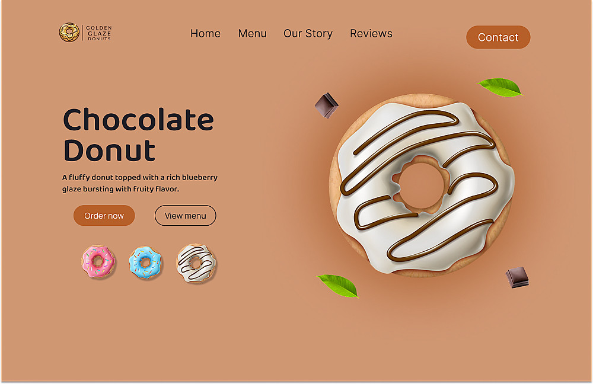
Task: Click the green leaf at top right
Action: 499,87
